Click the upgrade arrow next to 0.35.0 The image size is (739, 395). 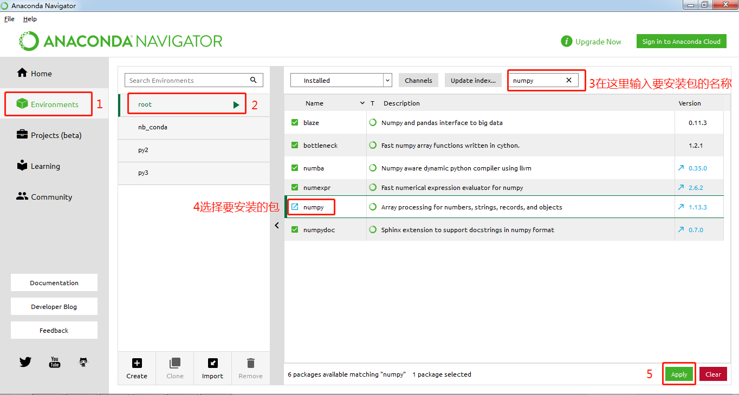coord(681,168)
